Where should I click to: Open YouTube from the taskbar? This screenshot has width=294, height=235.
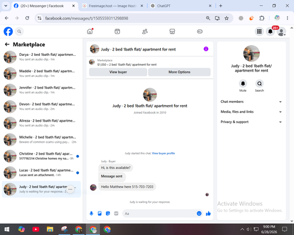36,229
